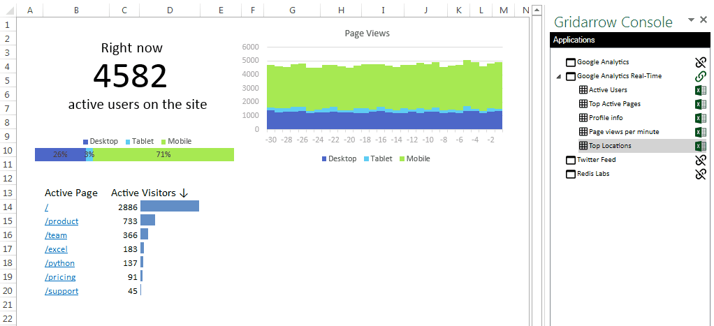Click the table icon beside Active Users
This screenshot has width=714, height=326.
583,90
